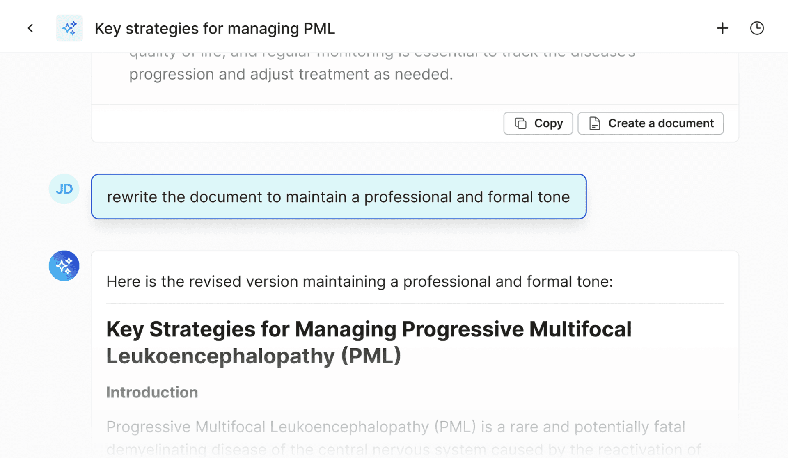This screenshot has height=459, width=788.
Task: Copy the response text
Action: (x=538, y=123)
